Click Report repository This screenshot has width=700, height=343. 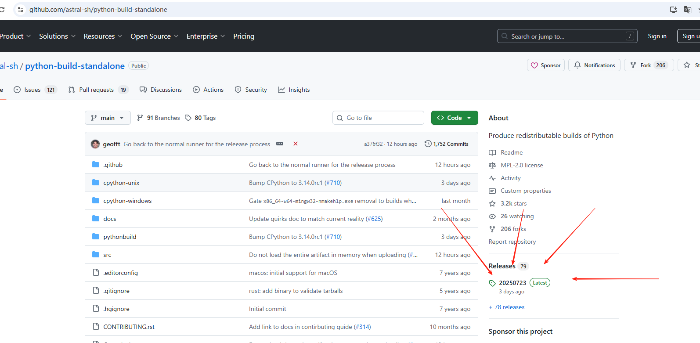pos(512,242)
